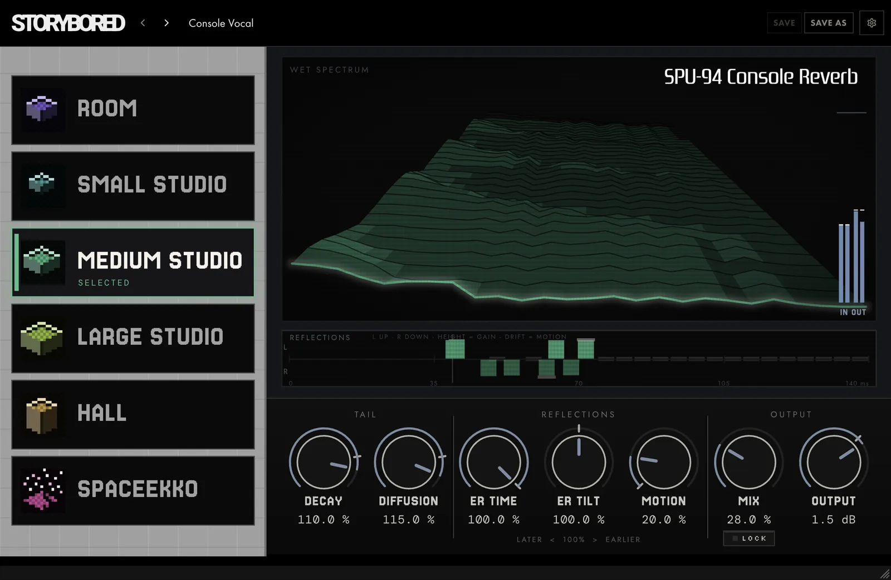
Task: Click the SAVE AS button
Action: coord(829,23)
